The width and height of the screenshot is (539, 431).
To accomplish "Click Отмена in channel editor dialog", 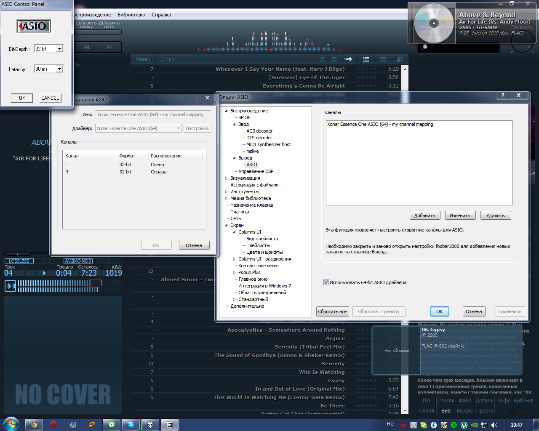I will 194,245.
